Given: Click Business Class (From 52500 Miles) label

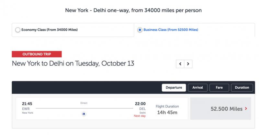Looking at the screenshot, I should tap(171, 30).
